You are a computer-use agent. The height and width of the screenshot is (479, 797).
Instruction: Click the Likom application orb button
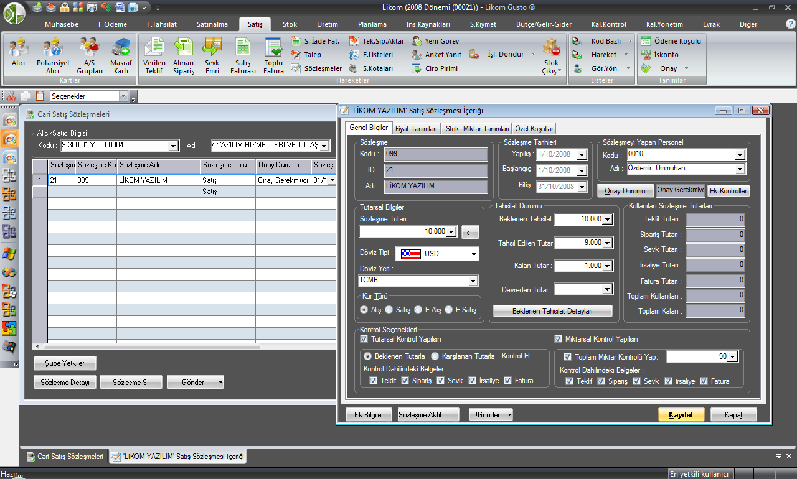(x=14, y=12)
